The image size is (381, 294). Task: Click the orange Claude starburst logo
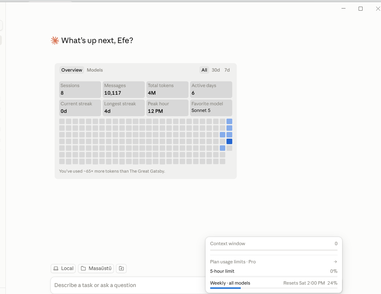[x=55, y=41]
